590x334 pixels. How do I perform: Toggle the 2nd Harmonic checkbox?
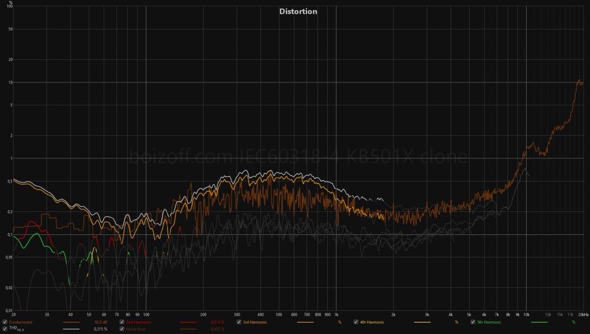pyautogui.click(x=122, y=322)
